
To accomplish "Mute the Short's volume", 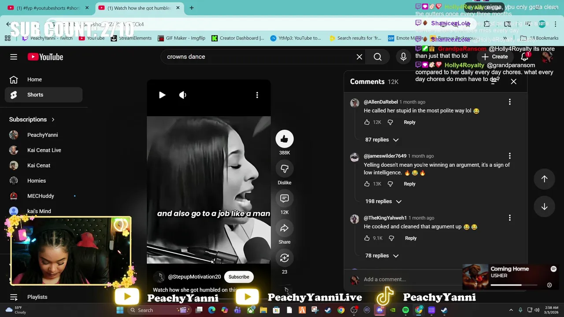I will [x=182, y=95].
